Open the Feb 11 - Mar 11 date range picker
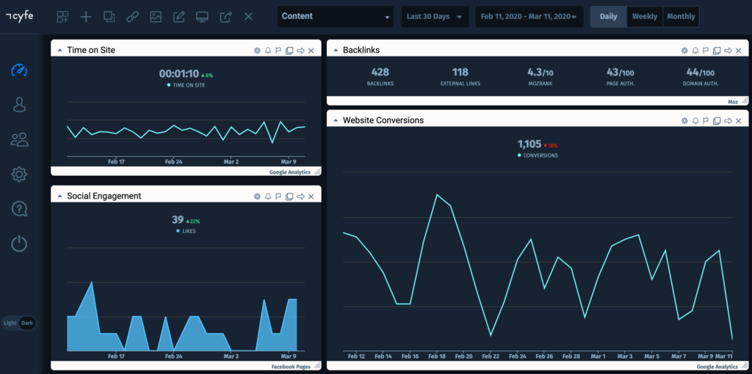Image resolution: width=752 pixels, height=374 pixels. [x=529, y=16]
